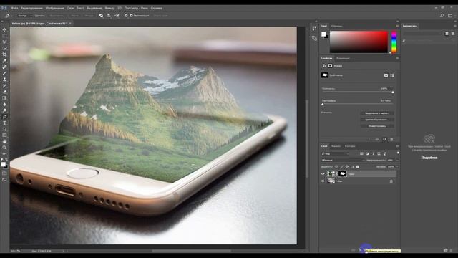Toggle lock all padlock icon
This screenshot has height=258, width=458.
(358, 167)
